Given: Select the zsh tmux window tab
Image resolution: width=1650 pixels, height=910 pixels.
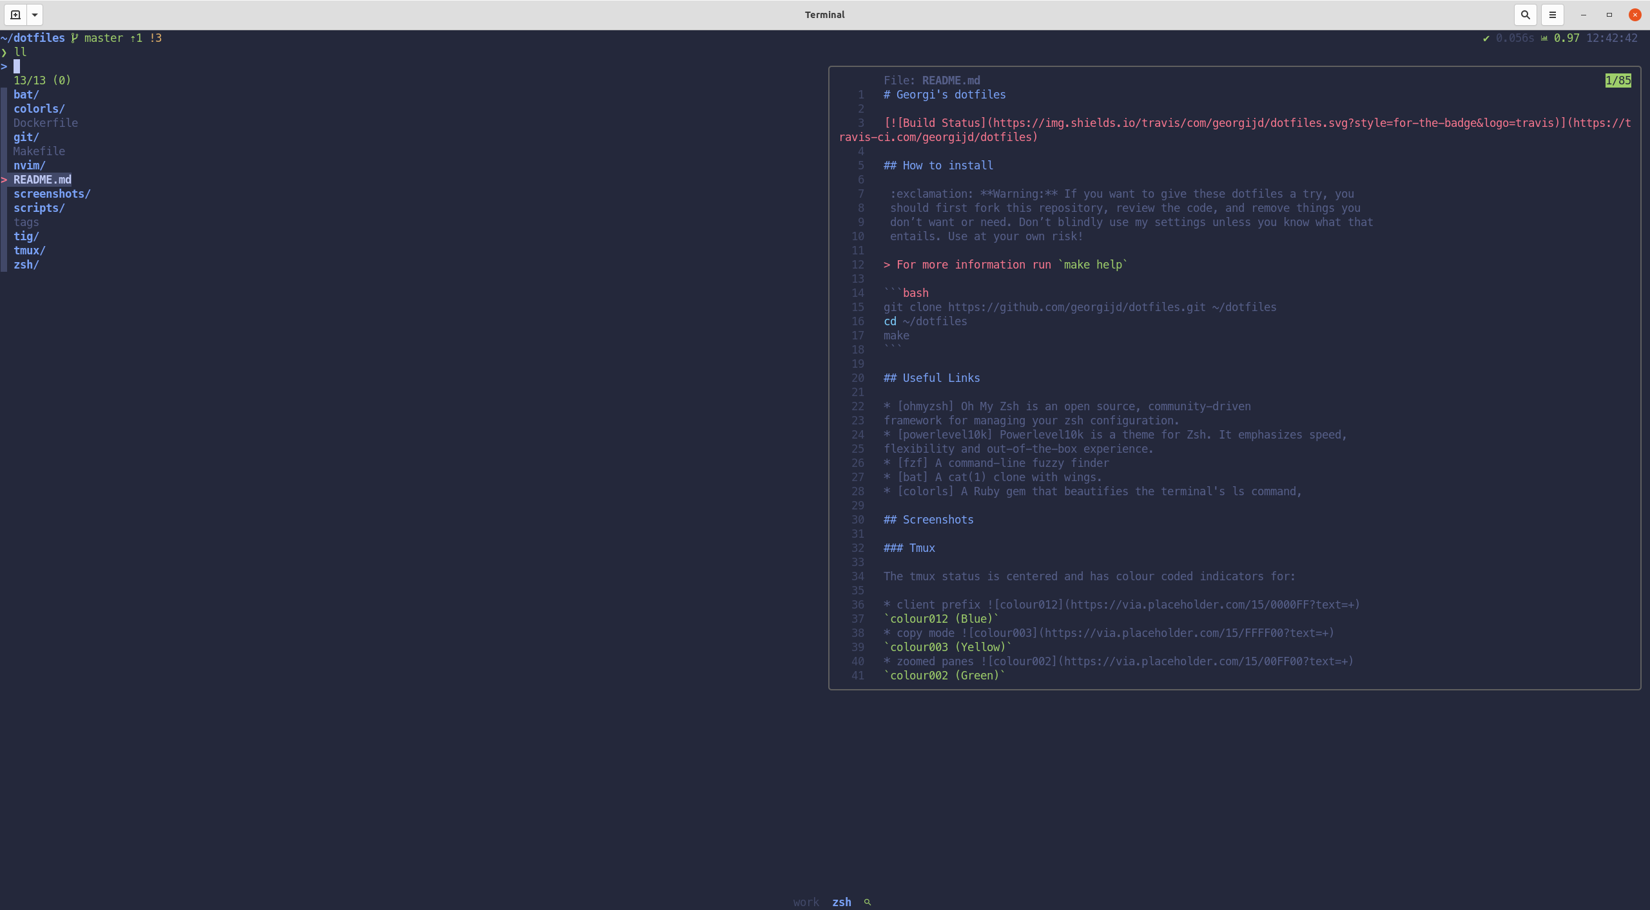Looking at the screenshot, I should [841, 902].
